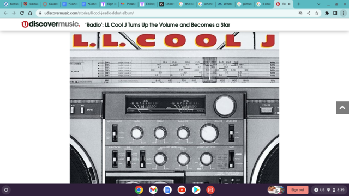Screen dimensions: 349x196
Task: Switch to the Editing tab
Action: pyautogui.click(x=147, y=4)
